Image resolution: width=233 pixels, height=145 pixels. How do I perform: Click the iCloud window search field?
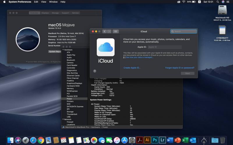coord(183,31)
